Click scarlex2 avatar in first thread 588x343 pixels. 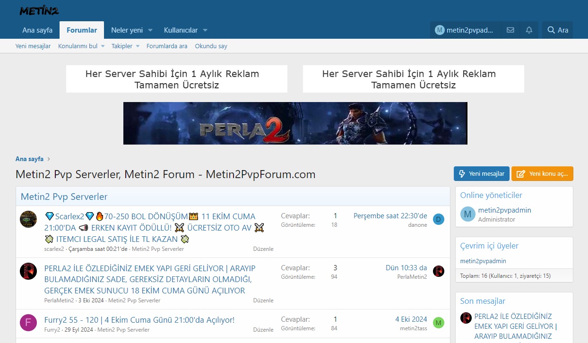(28, 219)
